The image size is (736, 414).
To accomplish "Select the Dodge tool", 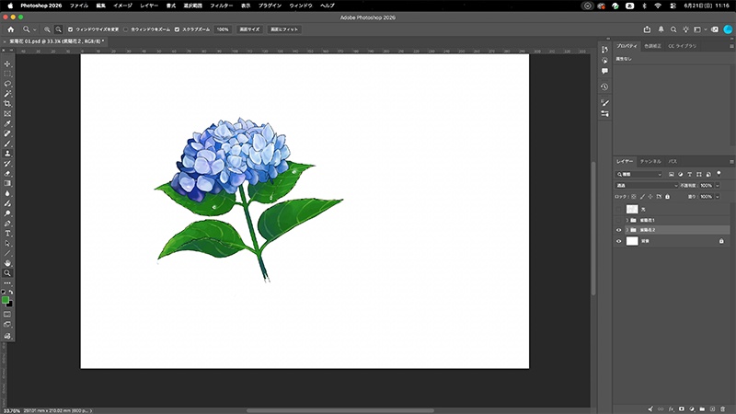I will pos(7,213).
